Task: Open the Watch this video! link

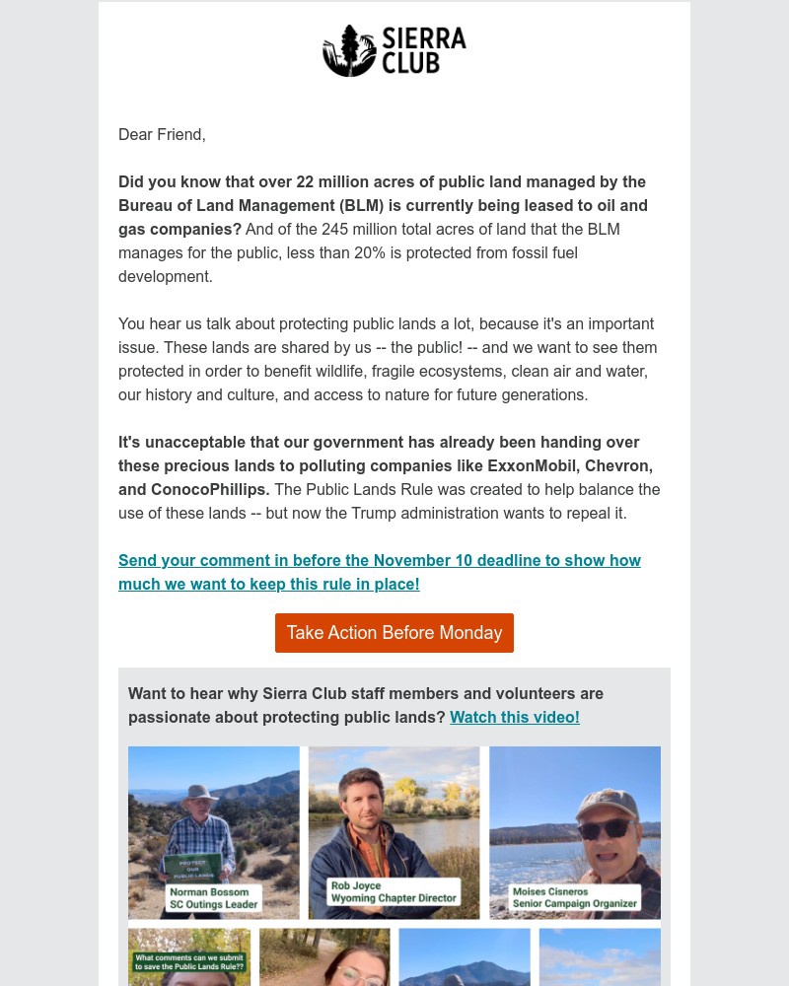Action: [x=514, y=717]
